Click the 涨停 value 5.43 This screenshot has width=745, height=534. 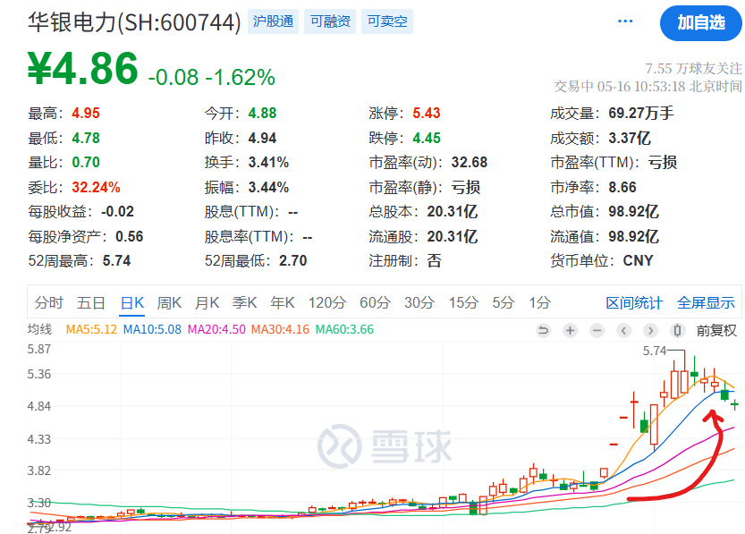427,113
